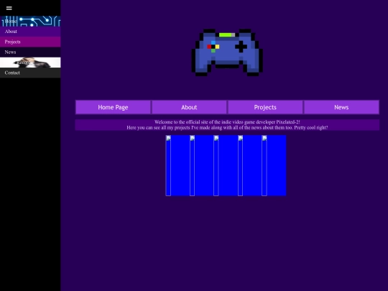
Task: Click the purple News button
Action: pyautogui.click(x=341, y=107)
